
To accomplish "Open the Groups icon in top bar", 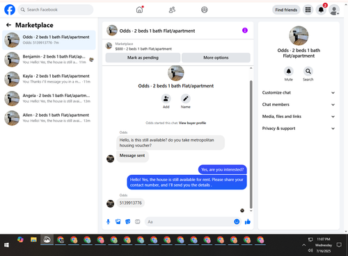I will coord(204,10).
